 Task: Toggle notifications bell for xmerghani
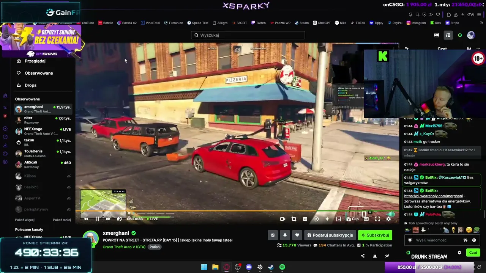(285, 235)
